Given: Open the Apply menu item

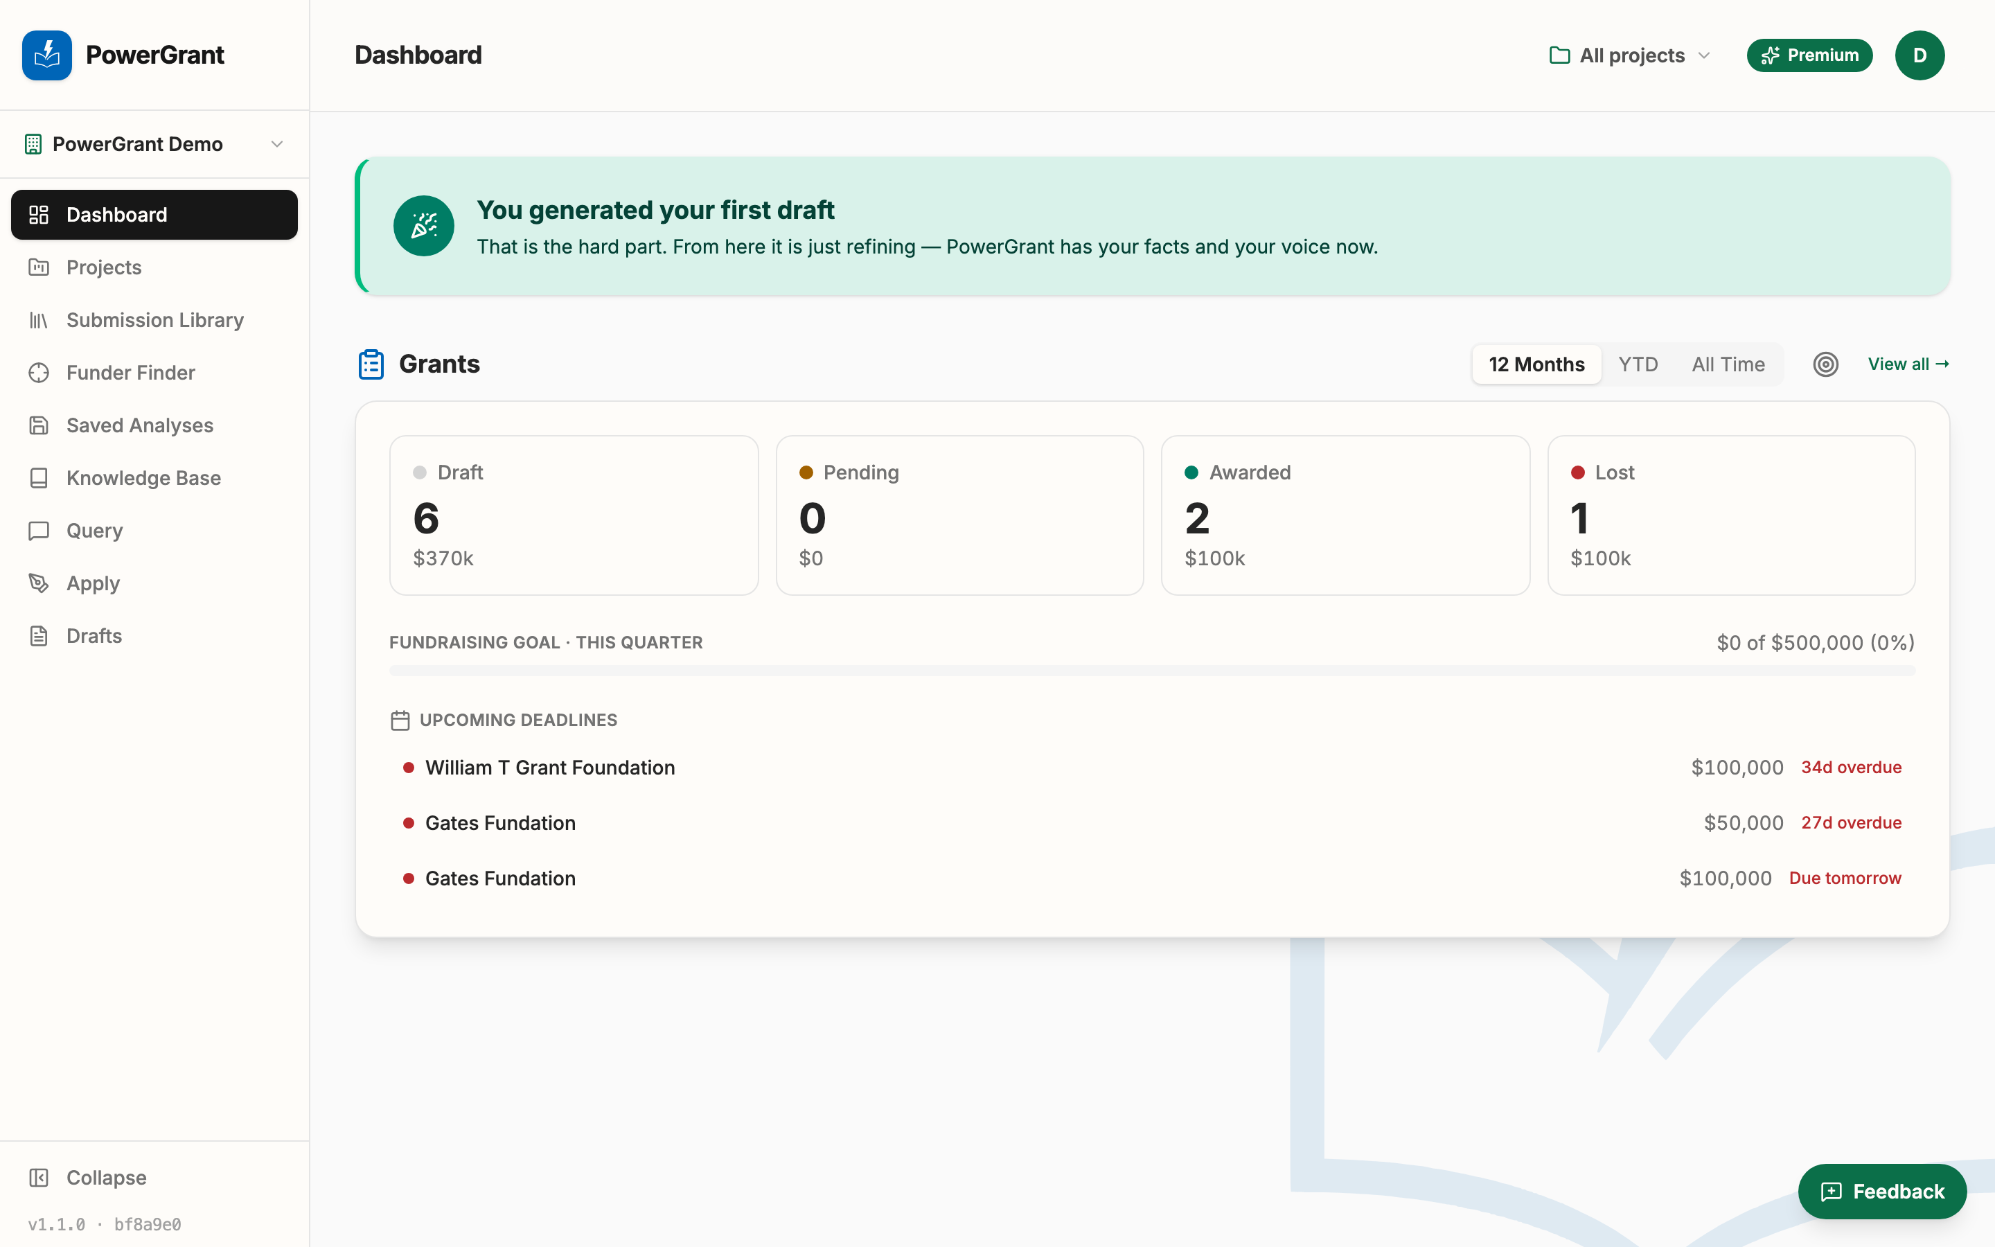Looking at the screenshot, I should (155, 583).
